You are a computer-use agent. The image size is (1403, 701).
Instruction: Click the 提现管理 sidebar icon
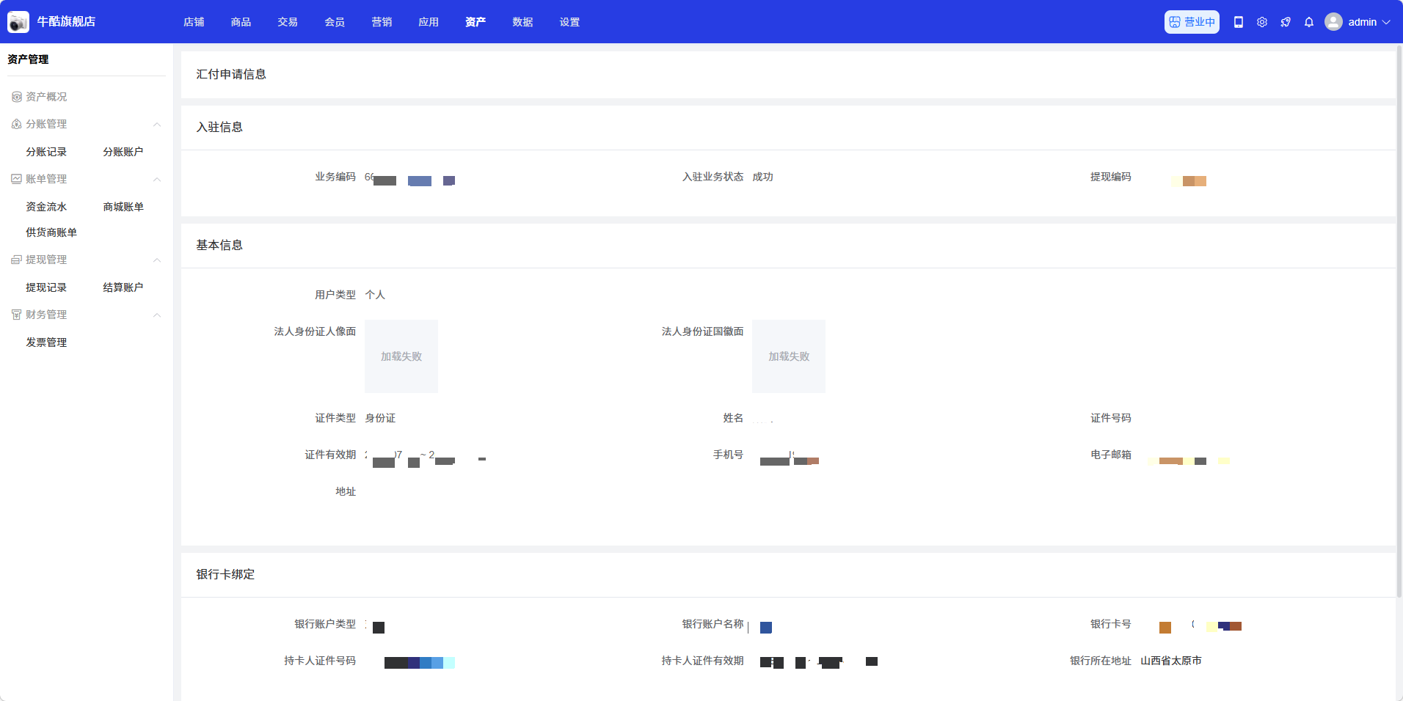tap(16, 260)
